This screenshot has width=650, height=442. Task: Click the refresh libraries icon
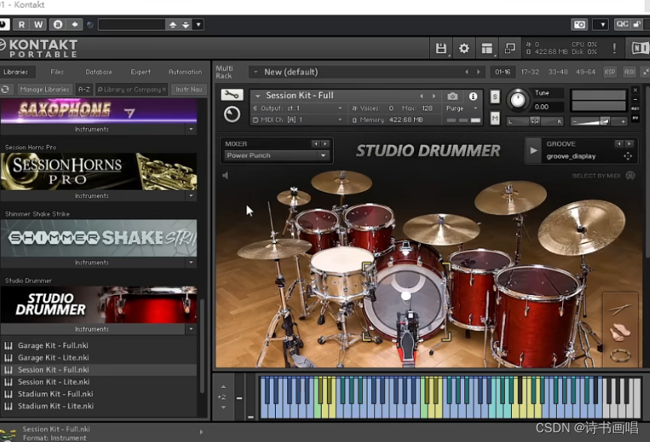pyautogui.click(x=5, y=89)
